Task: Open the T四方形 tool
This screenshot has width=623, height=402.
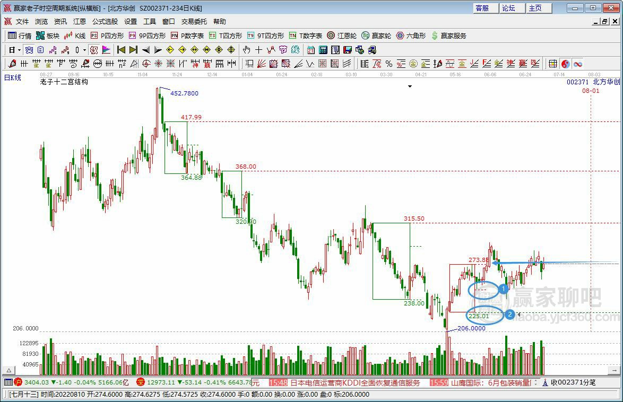Action: point(226,36)
